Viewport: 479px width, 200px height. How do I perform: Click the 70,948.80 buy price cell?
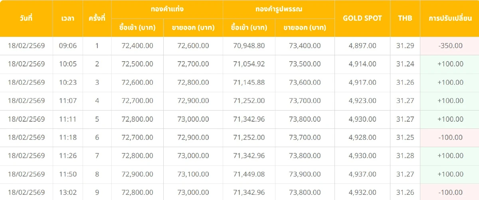click(x=249, y=46)
